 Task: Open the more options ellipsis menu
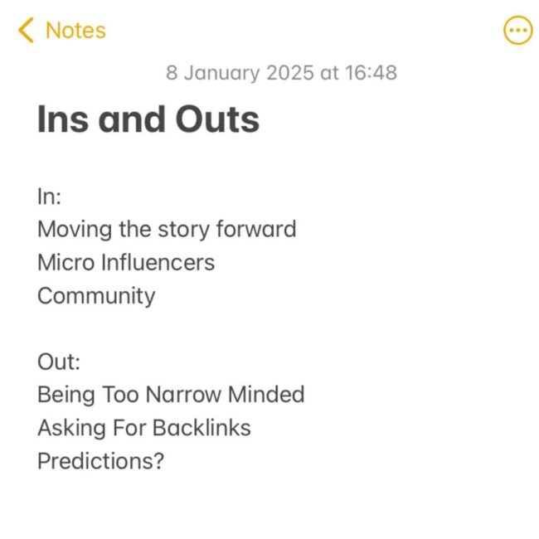pyautogui.click(x=518, y=31)
